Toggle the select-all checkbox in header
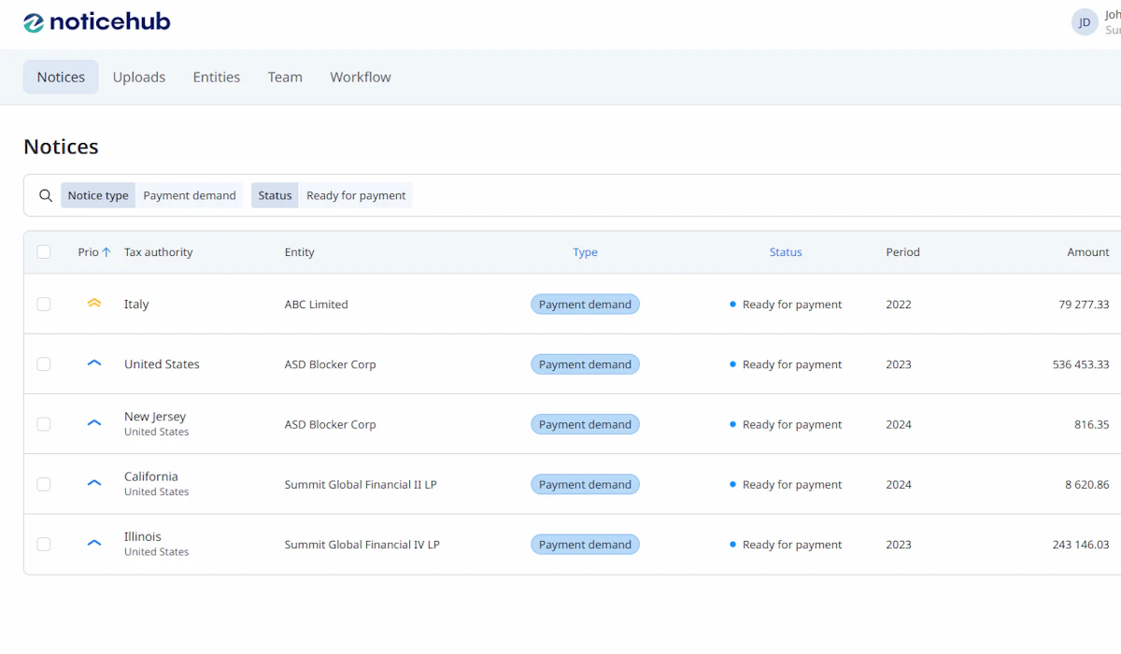1121x654 pixels. point(44,252)
